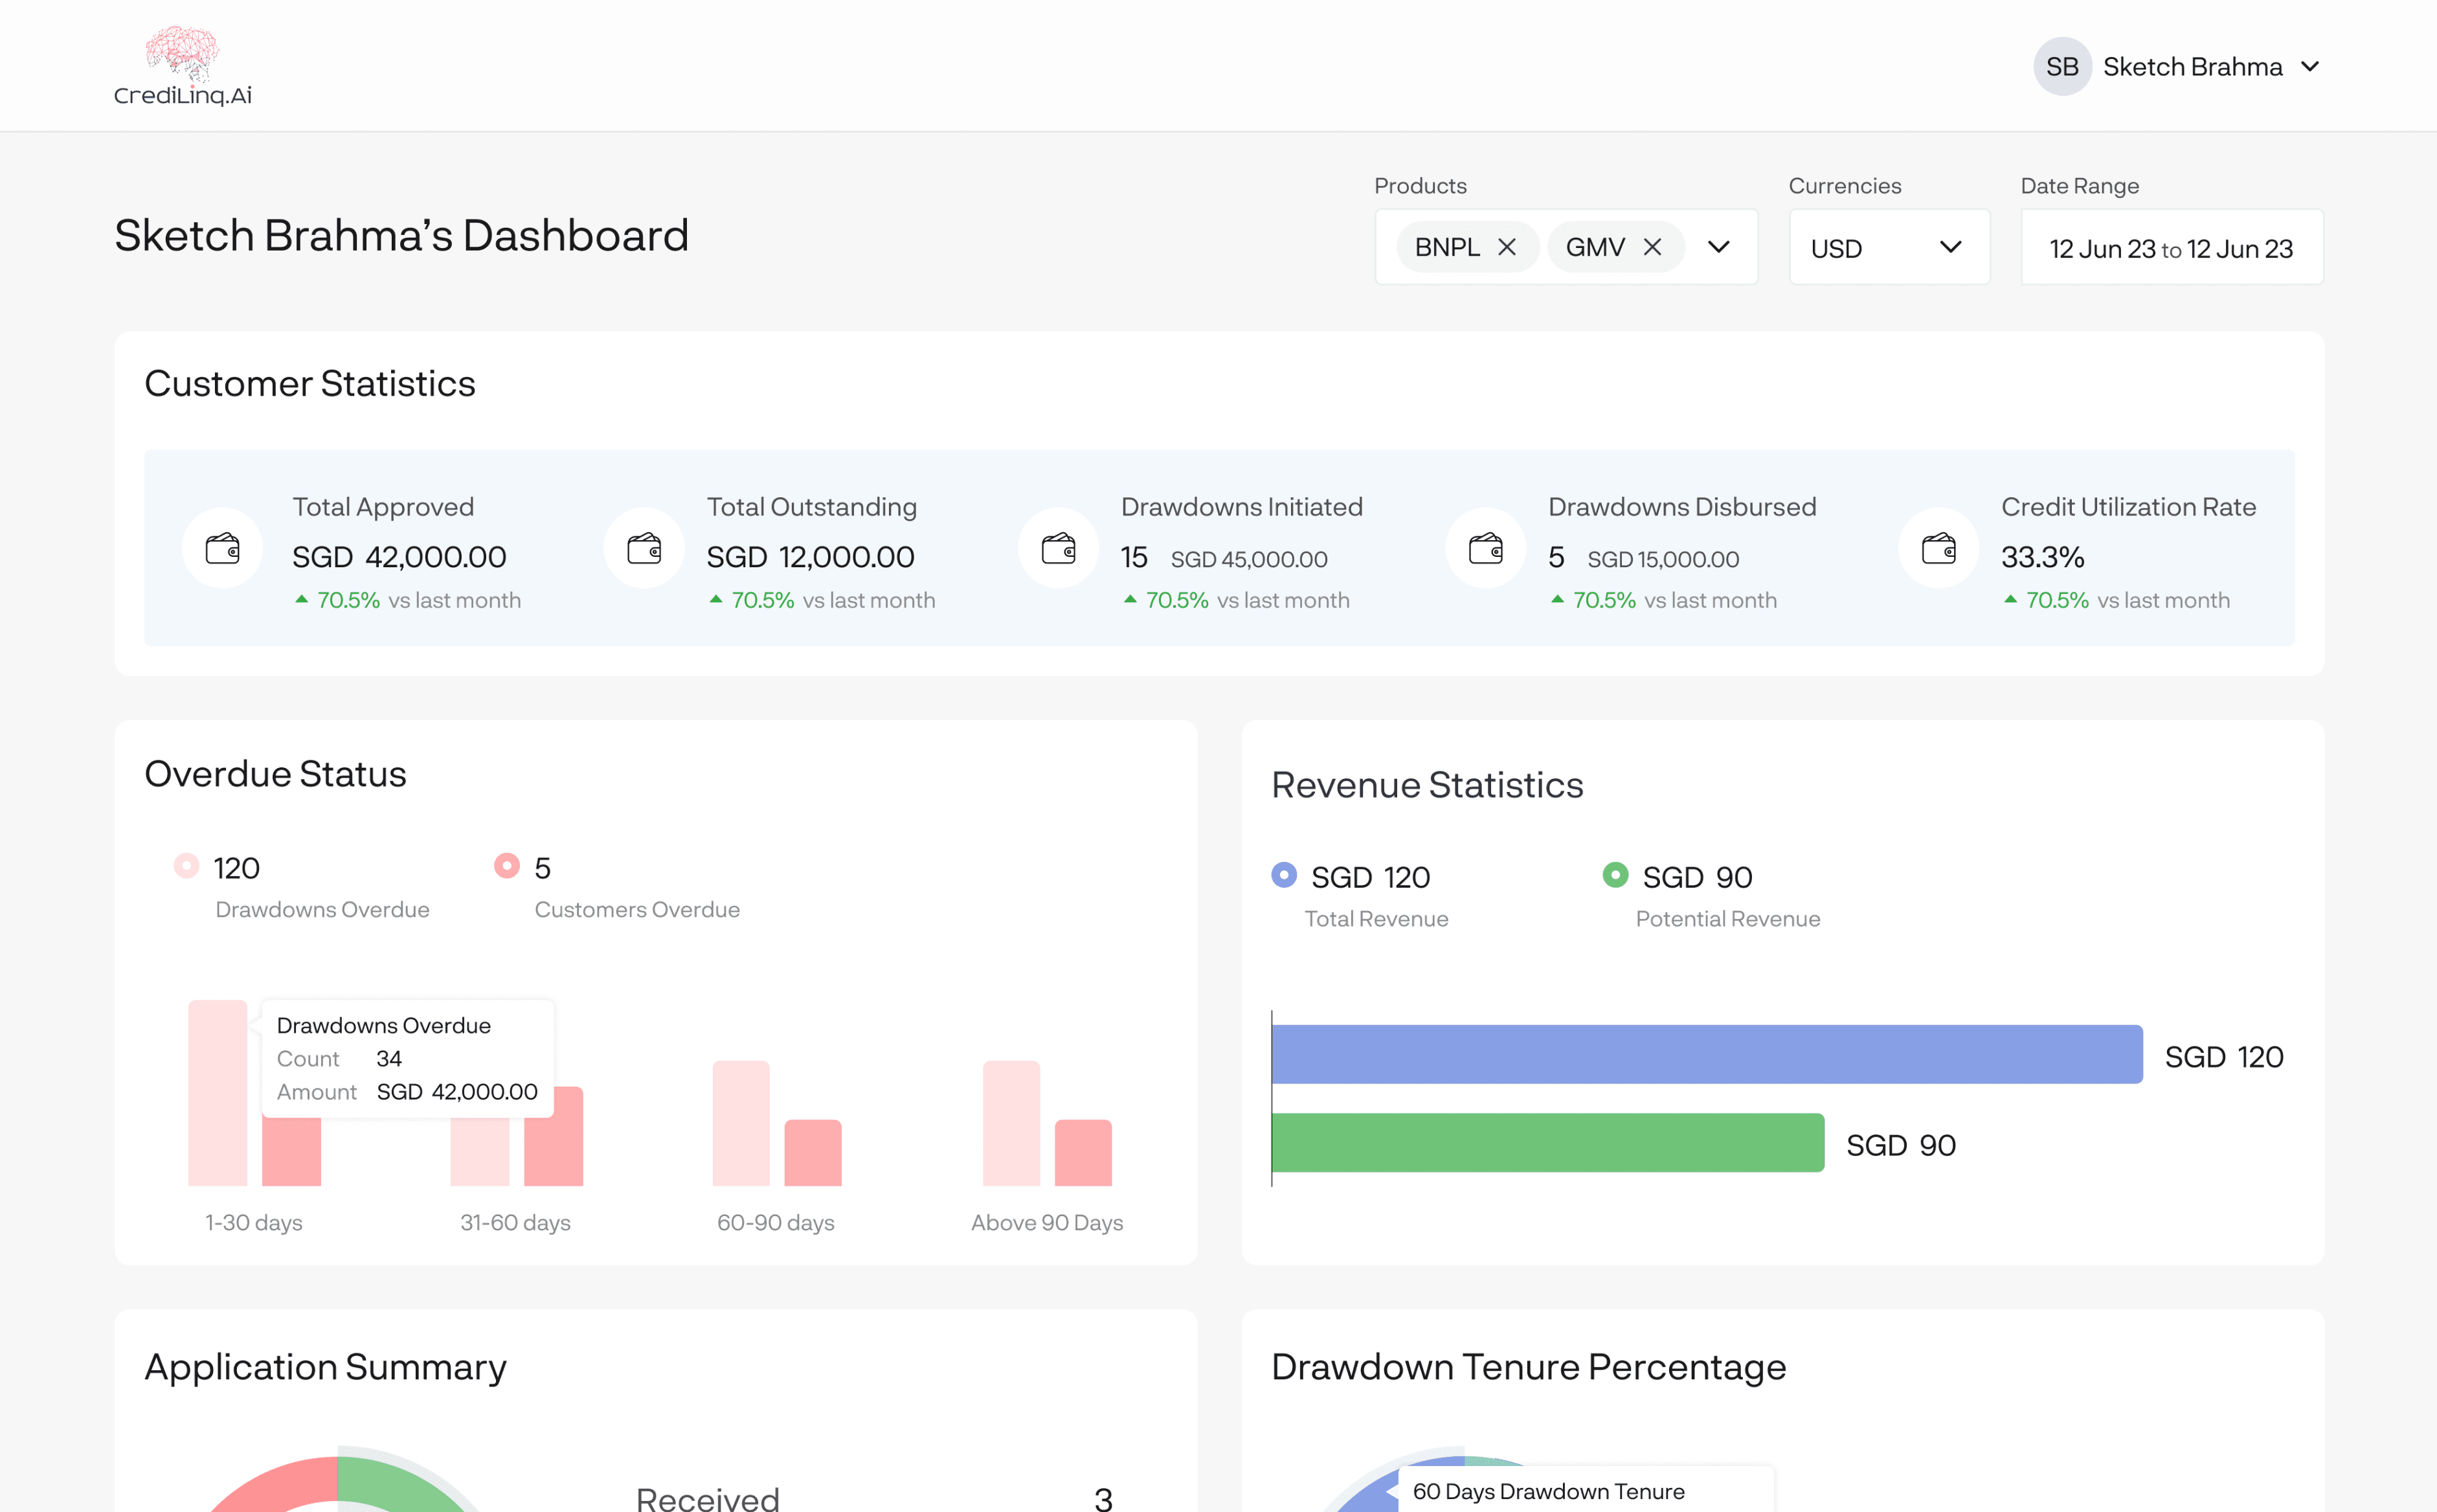Click the light pink Above 90 Days bar
The image size is (2437, 1512).
(1011, 1123)
